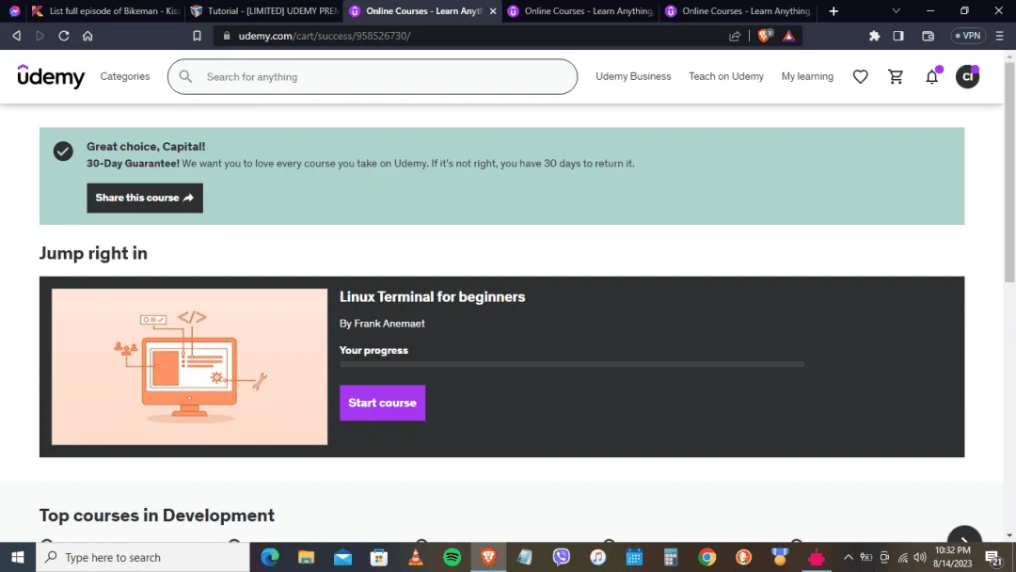Open the Windows notification center
The width and height of the screenshot is (1016, 572).
click(x=994, y=557)
